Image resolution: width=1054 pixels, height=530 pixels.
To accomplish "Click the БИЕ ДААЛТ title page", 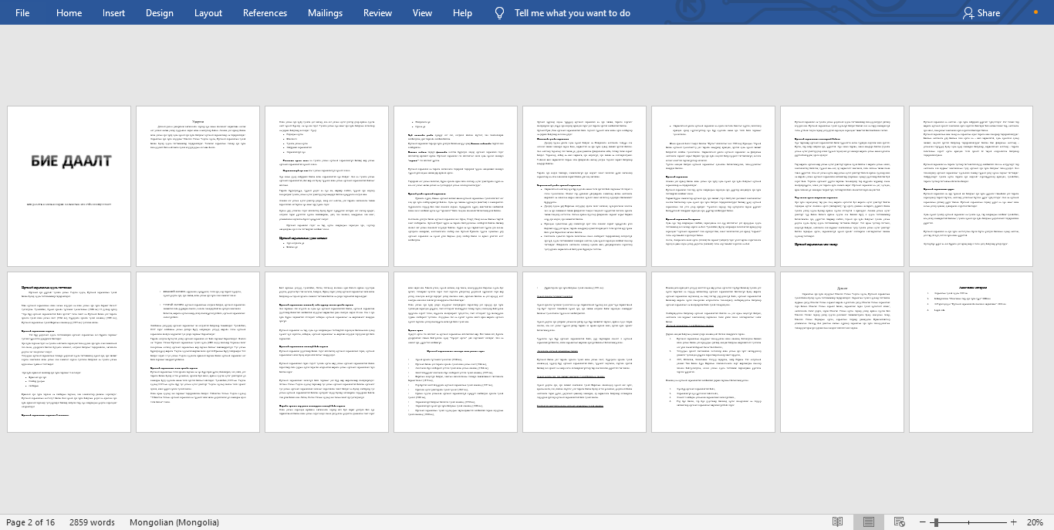I will (x=70, y=186).
